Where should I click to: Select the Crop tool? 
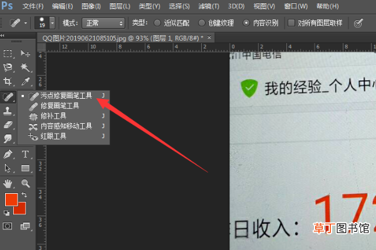pyautogui.click(x=8, y=81)
